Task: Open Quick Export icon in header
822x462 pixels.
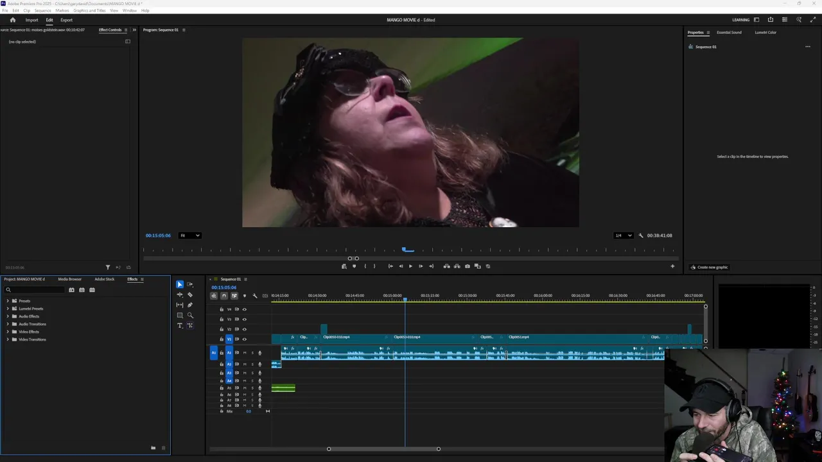Action: (771, 20)
